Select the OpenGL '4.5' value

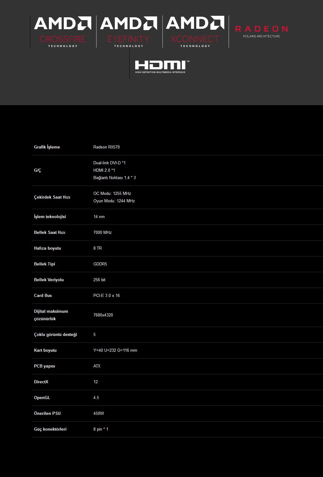96,397
